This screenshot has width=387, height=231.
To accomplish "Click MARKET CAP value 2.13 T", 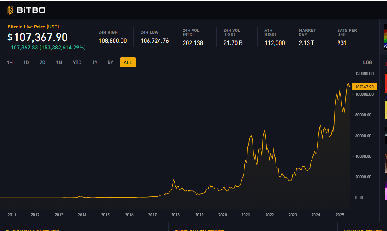I will tap(306, 43).
